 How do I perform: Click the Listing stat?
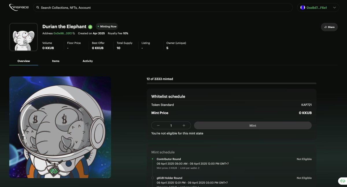pyautogui.click(x=146, y=46)
